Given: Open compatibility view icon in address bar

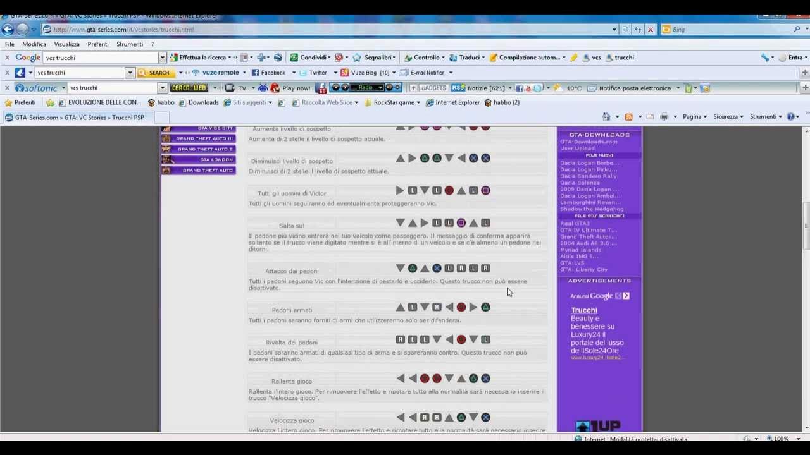Looking at the screenshot, I should [x=626, y=30].
